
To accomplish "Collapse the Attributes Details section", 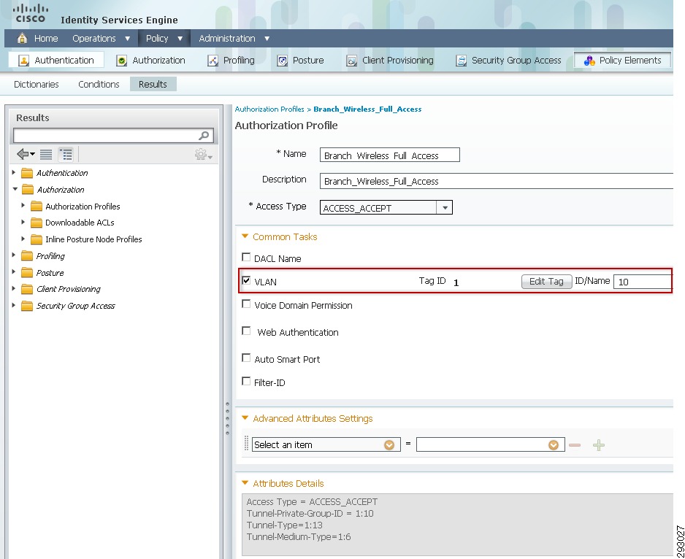I will pyautogui.click(x=245, y=483).
